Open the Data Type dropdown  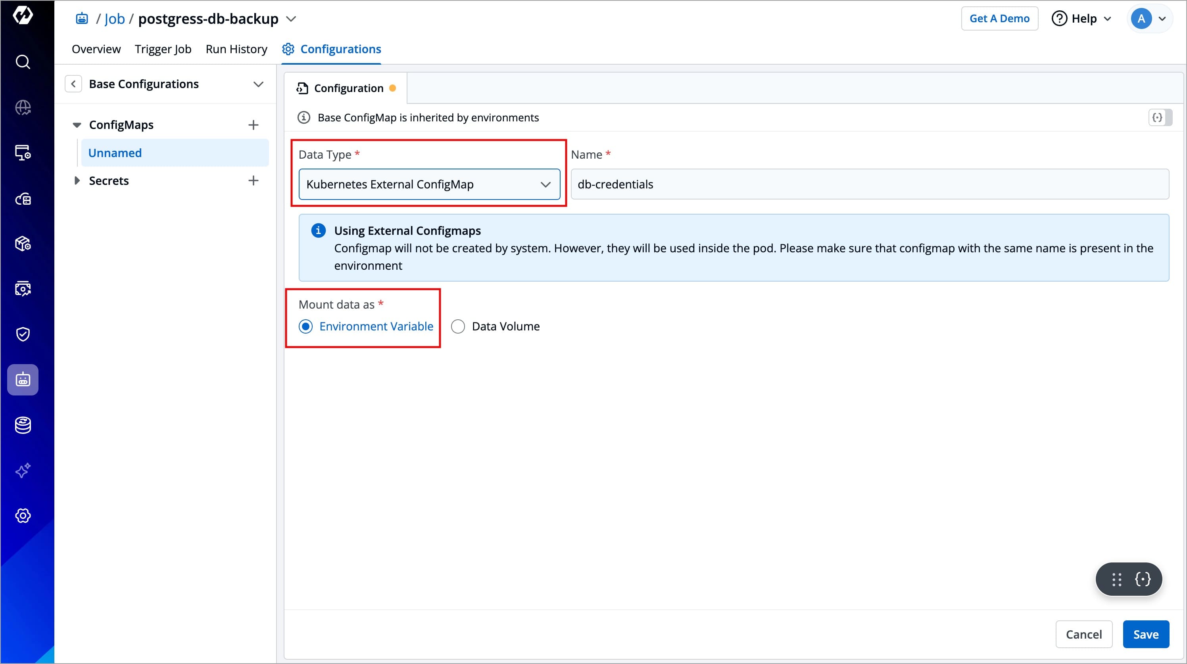(429, 184)
